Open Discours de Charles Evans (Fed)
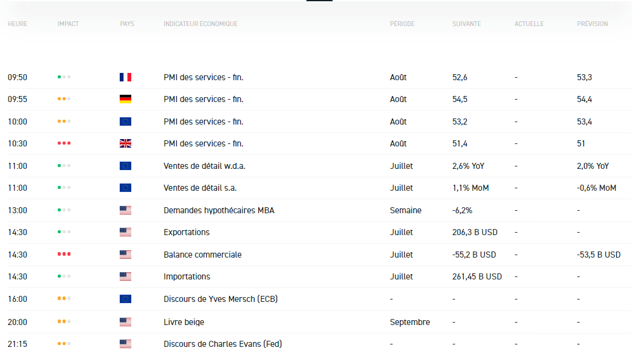The height and width of the screenshot is (356, 632). pos(222,344)
